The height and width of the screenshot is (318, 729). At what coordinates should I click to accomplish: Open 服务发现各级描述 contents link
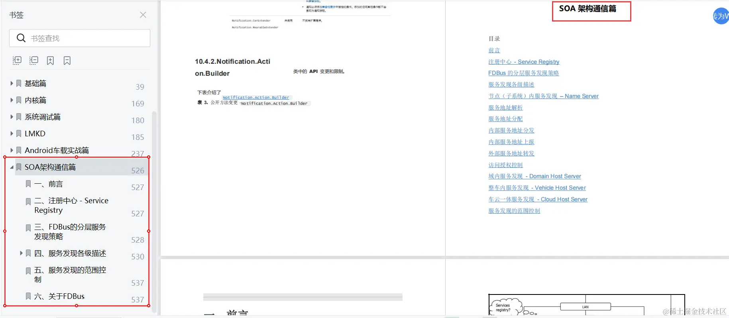pos(511,84)
